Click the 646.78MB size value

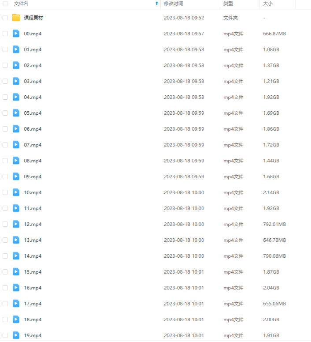[274, 240]
